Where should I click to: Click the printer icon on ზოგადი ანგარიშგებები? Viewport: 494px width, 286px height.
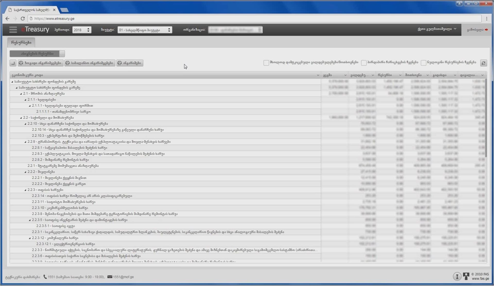click(21, 63)
